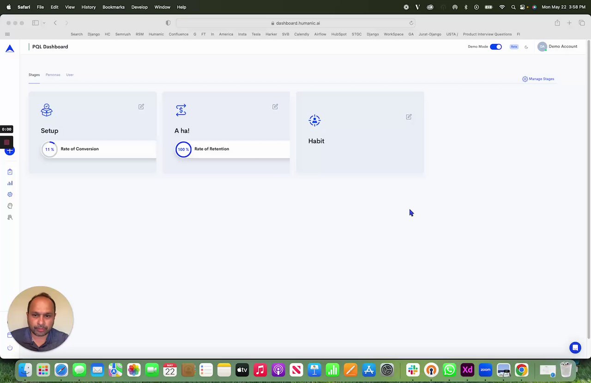Click the Manage Stages link
The width and height of the screenshot is (591, 383).
coord(538,79)
